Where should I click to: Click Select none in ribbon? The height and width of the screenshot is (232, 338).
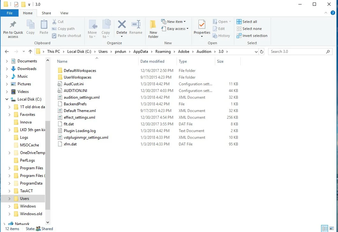pos(249,29)
